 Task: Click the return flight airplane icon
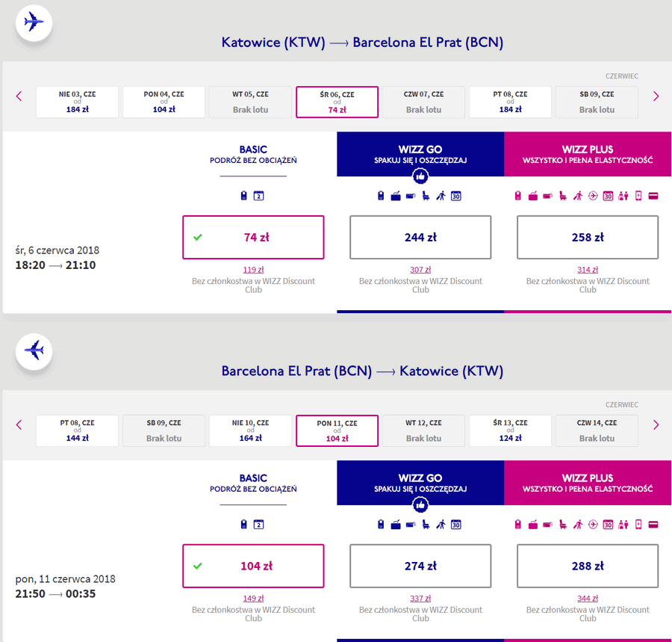[x=34, y=351]
